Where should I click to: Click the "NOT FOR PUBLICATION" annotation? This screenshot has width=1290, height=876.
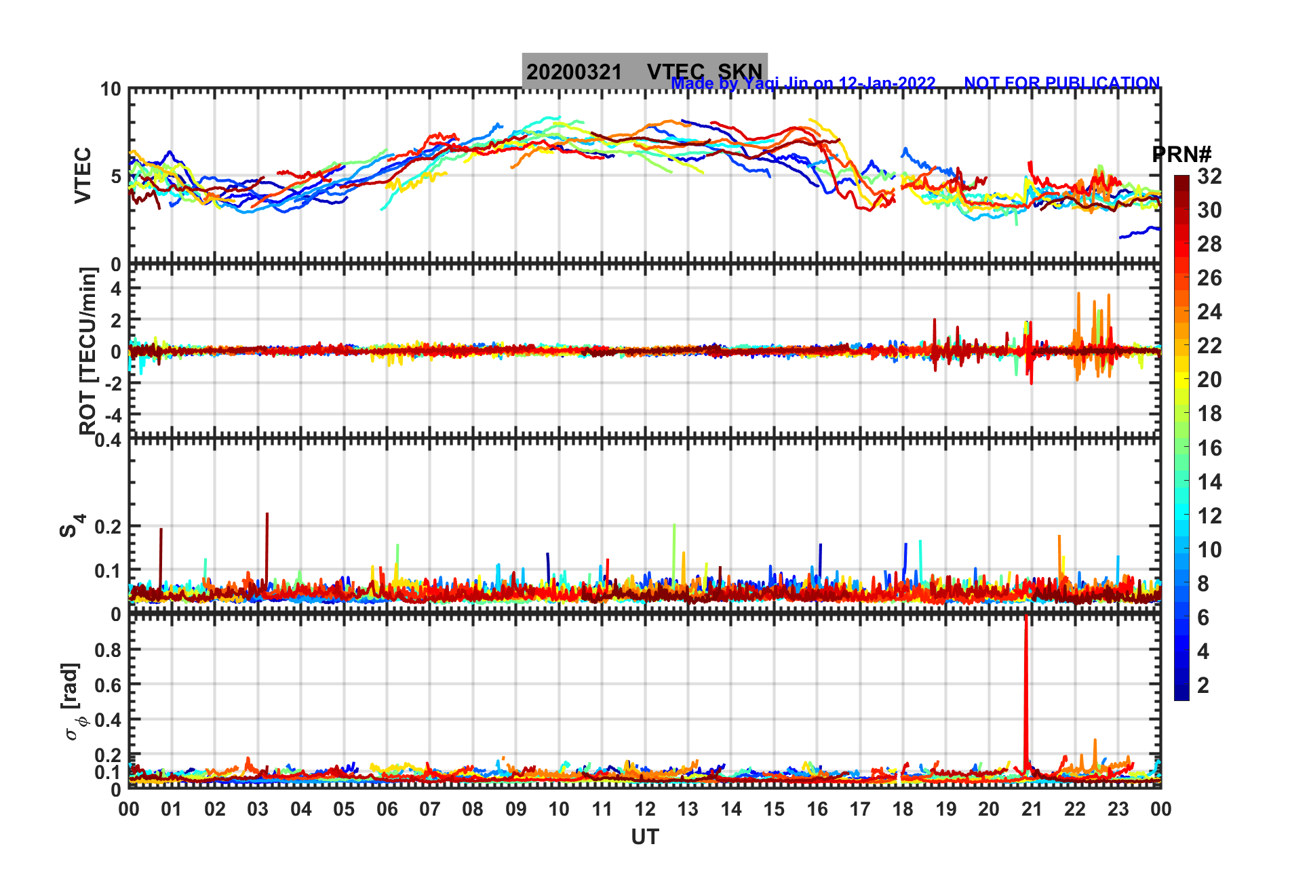tap(1062, 83)
